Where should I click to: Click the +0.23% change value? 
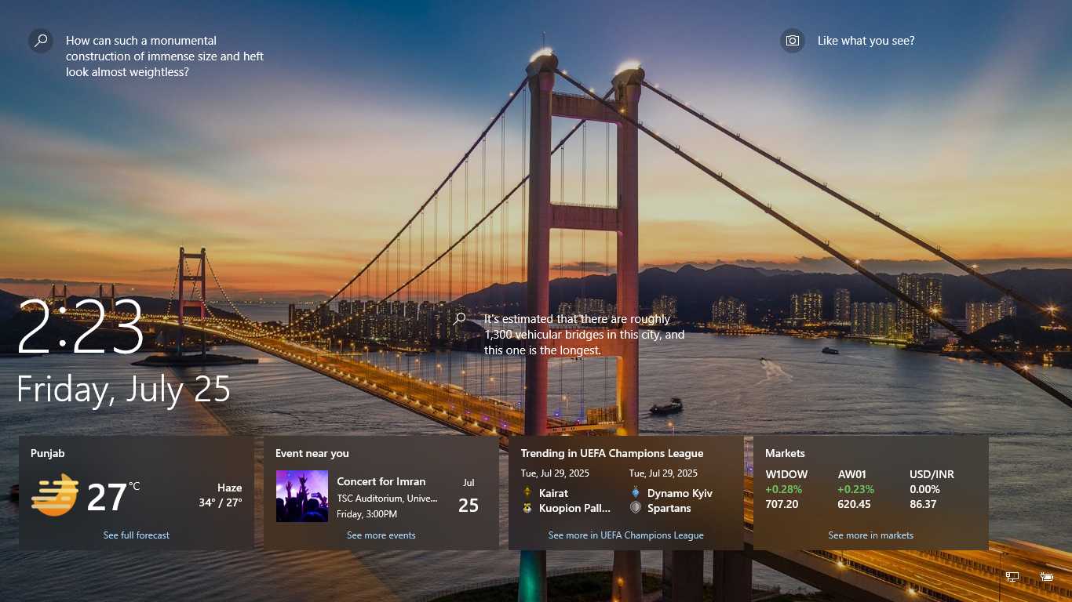pyautogui.click(x=856, y=489)
